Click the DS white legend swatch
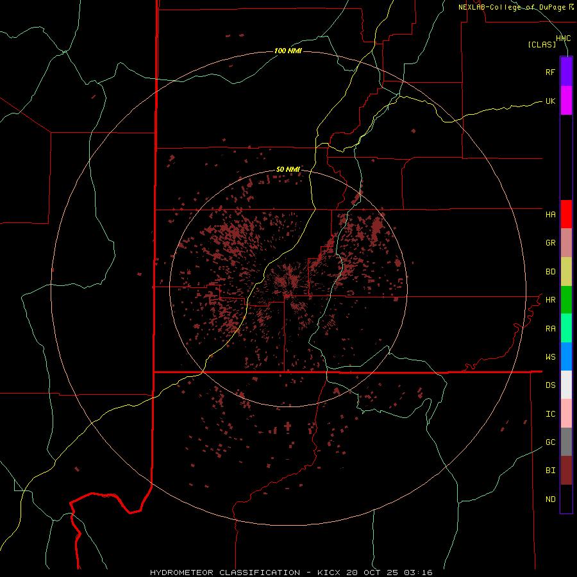 [x=566, y=385]
